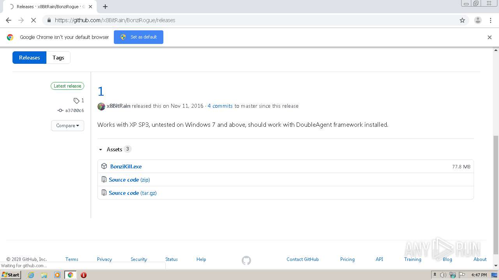
Task: Click the 4:47 PM taskbar clock
Action: [x=479, y=275]
